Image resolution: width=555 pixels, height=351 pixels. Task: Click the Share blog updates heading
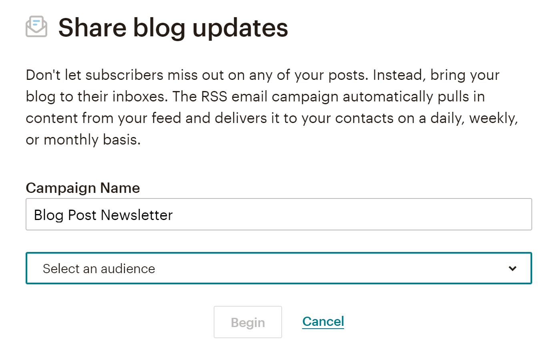(173, 27)
